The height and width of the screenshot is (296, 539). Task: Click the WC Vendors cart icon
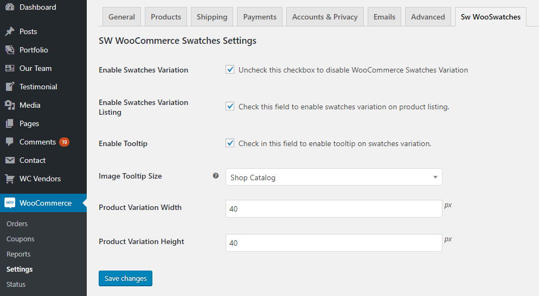point(10,179)
